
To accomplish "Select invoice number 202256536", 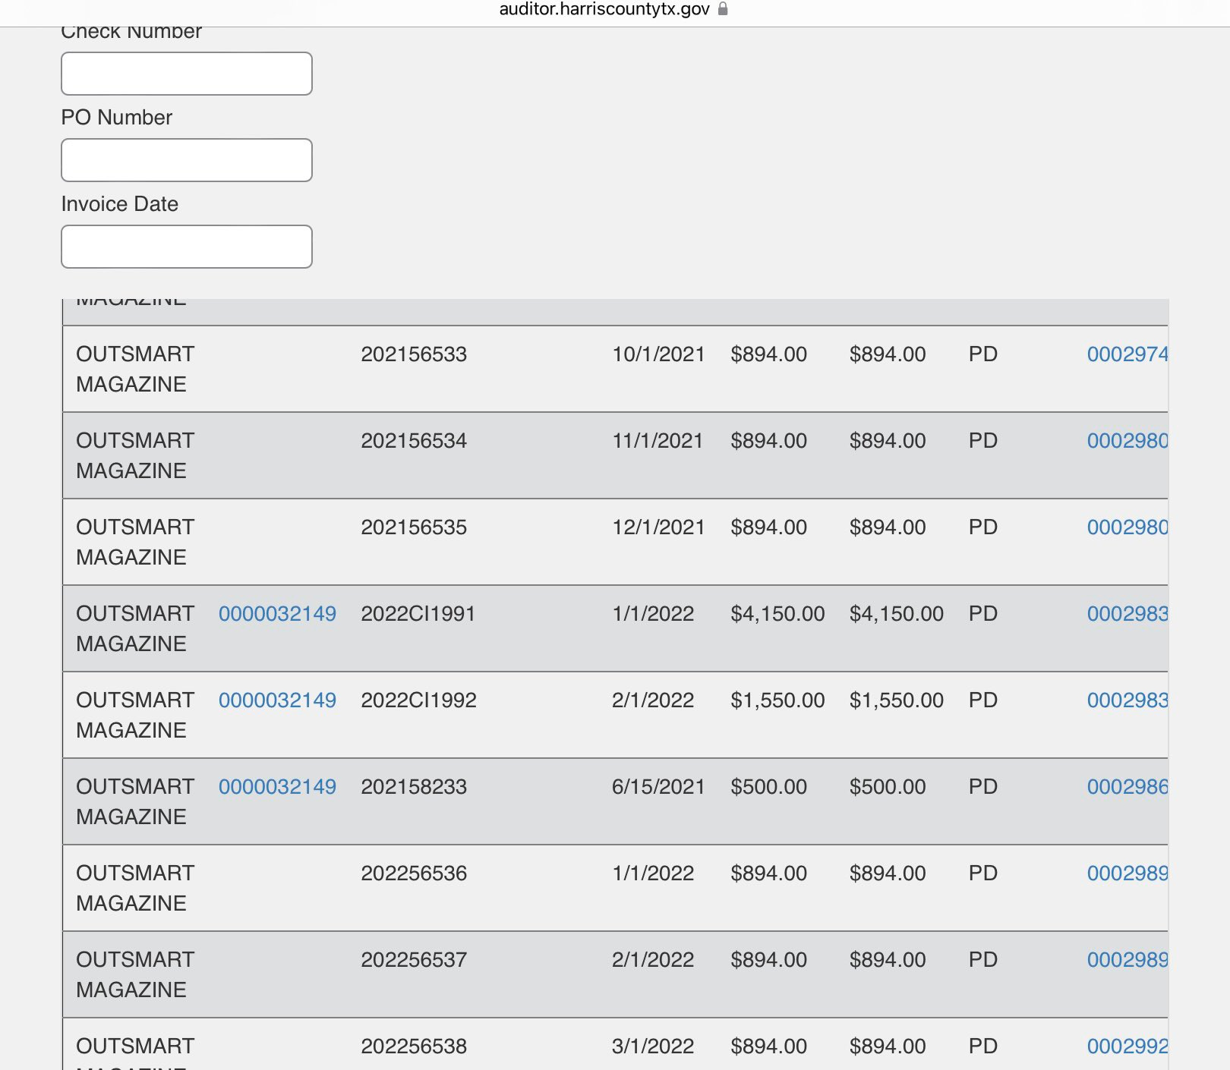I will (414, 873).
